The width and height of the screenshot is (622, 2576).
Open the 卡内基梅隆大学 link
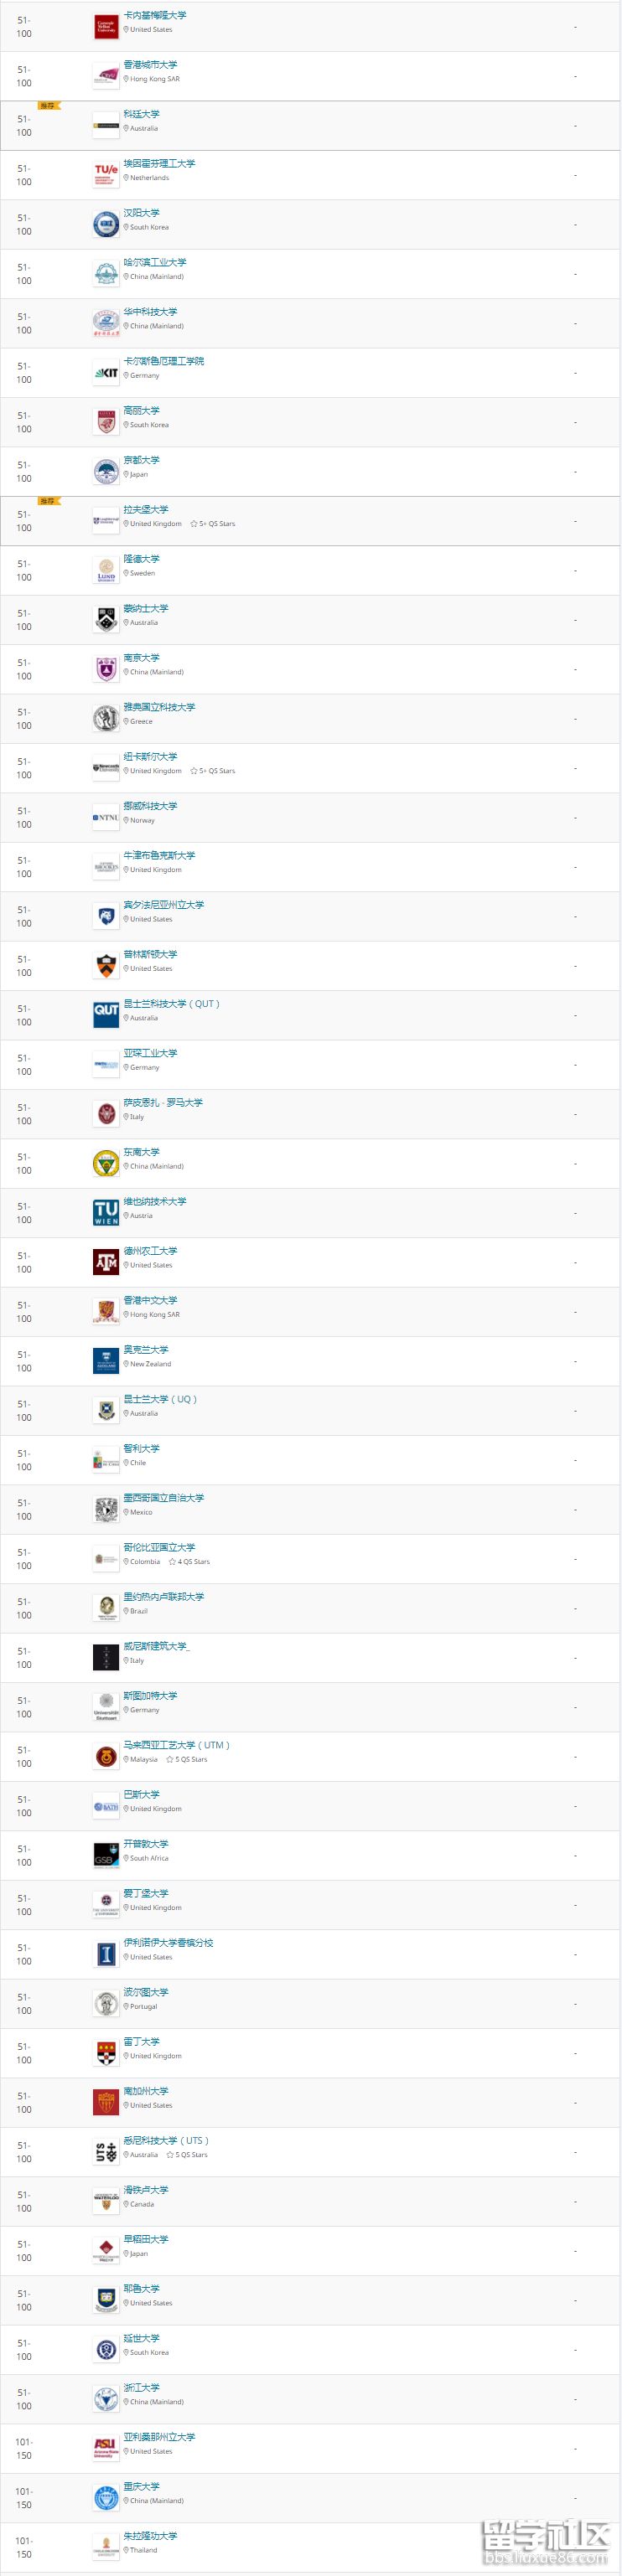154,15
